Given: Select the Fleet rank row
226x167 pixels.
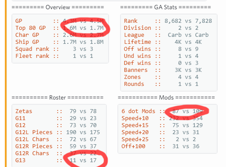Looking at the screenshot, I should tap(54, 56).
